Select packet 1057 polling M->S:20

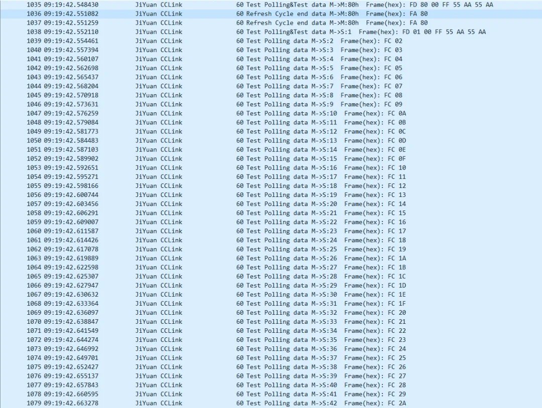[271, 204]
